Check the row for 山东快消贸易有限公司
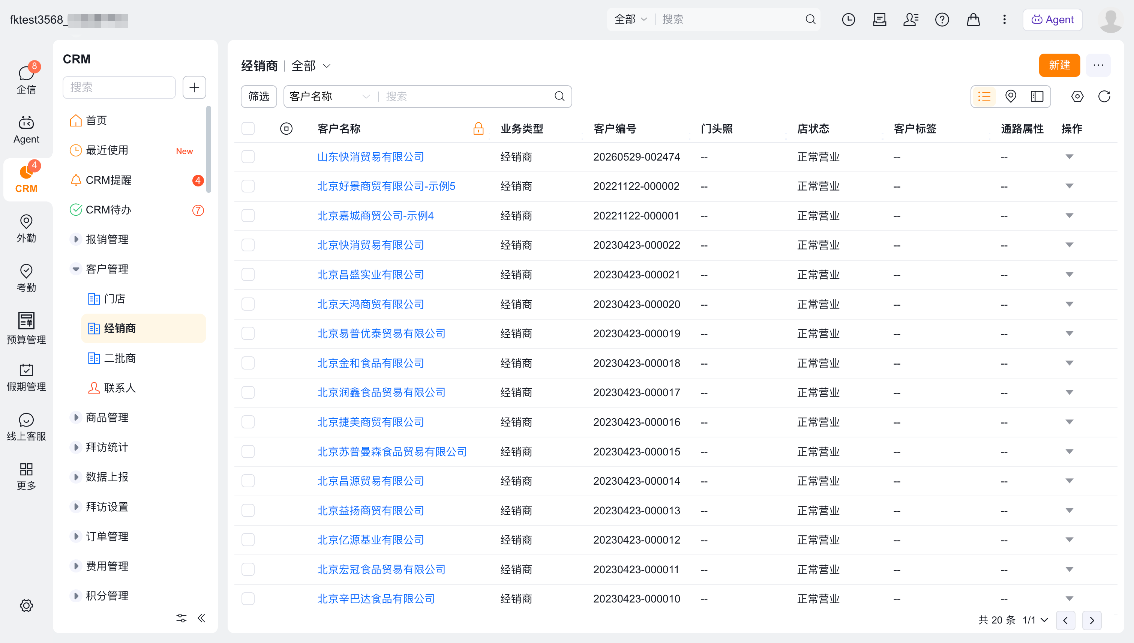The height and width of the screenshot is (643, 1134). 248,157
